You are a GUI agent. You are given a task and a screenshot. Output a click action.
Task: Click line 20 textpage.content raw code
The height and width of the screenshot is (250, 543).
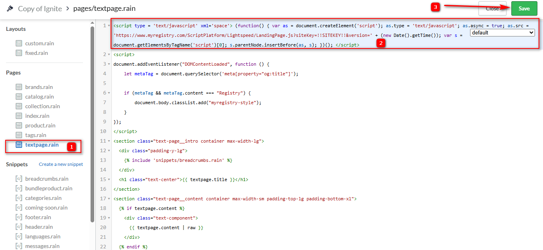(166, 228)
